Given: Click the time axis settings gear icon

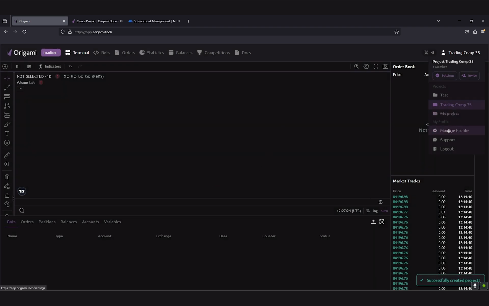Looking at the screenshot, I should pyautogui.click(x=381, y=202).
